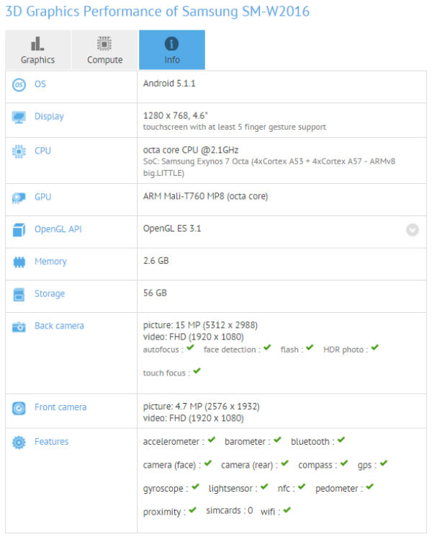Viewport: 432px width, 537px height.
Task: Click the compass checkmark
Action: [x=344, y=463]
